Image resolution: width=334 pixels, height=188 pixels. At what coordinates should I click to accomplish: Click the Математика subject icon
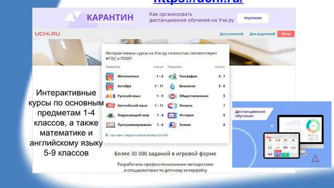point(110,76)
